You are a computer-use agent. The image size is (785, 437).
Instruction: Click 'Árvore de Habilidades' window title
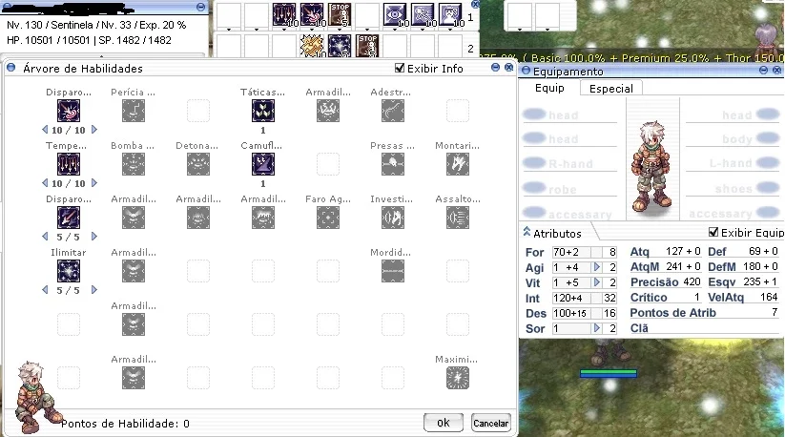coord(83,69)
